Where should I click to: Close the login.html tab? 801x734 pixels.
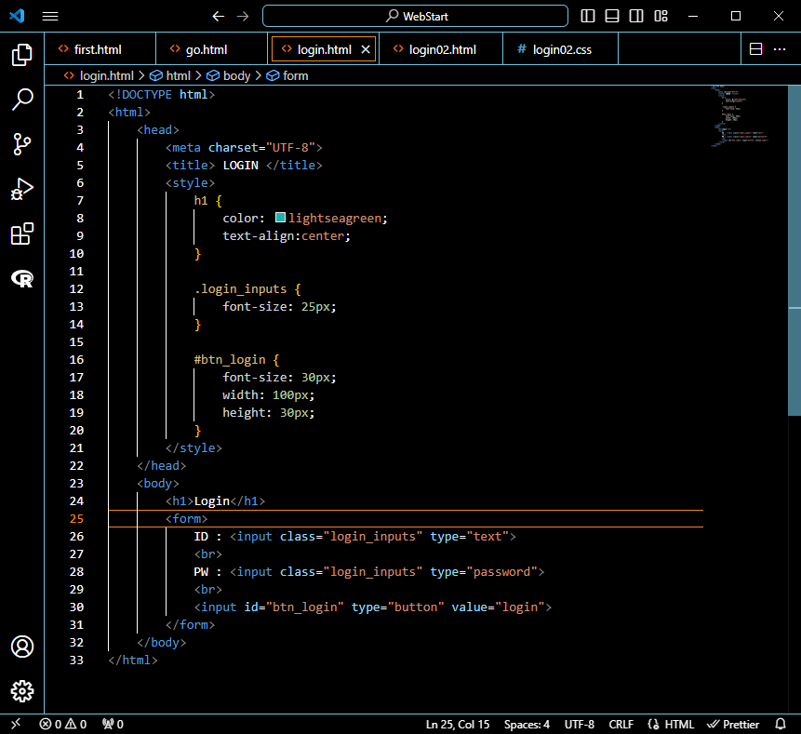click(x=366, y=49)
